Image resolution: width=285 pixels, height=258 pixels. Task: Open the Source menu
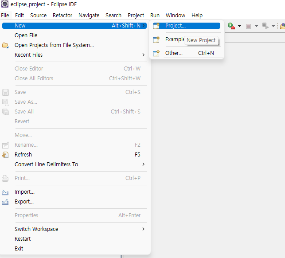39,15
